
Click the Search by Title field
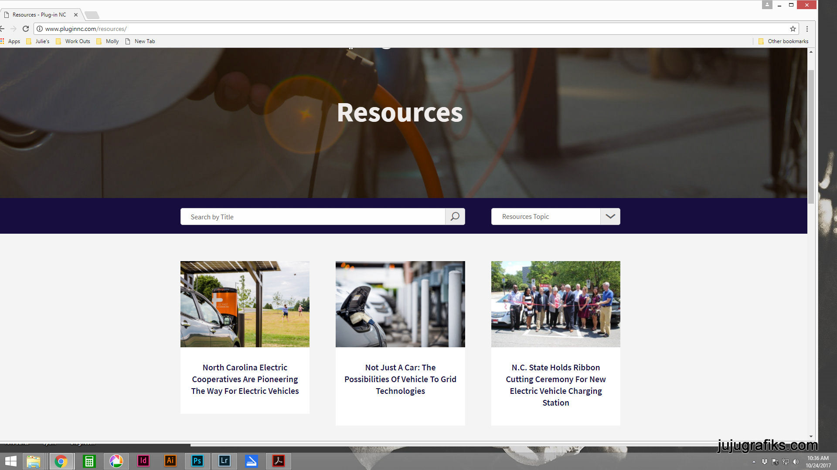coord(313,217)
